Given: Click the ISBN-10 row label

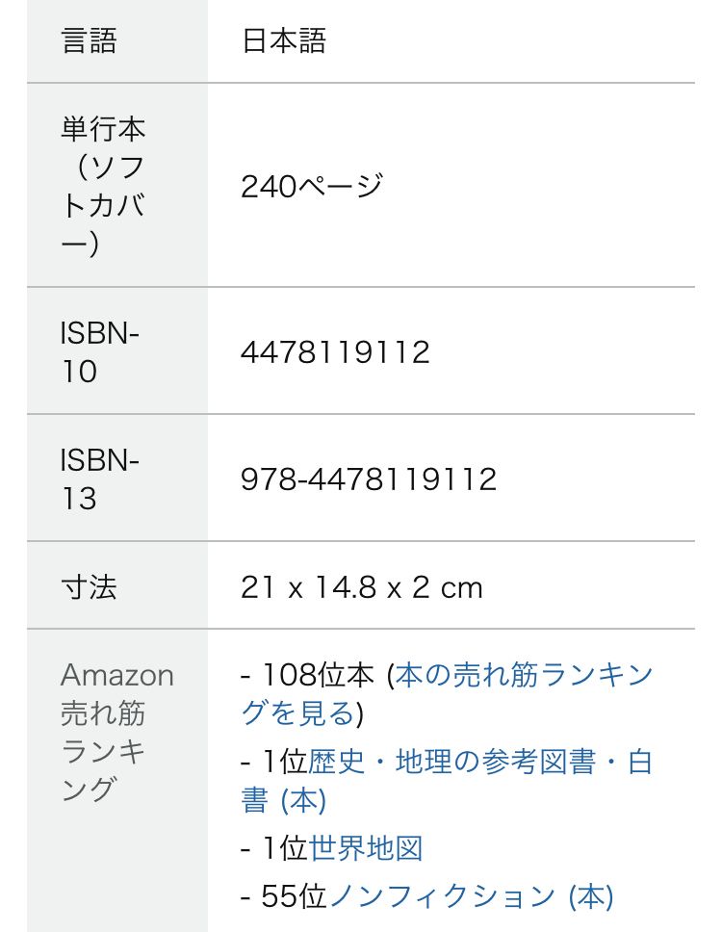Looking at the screenshot, I should 99,351.
